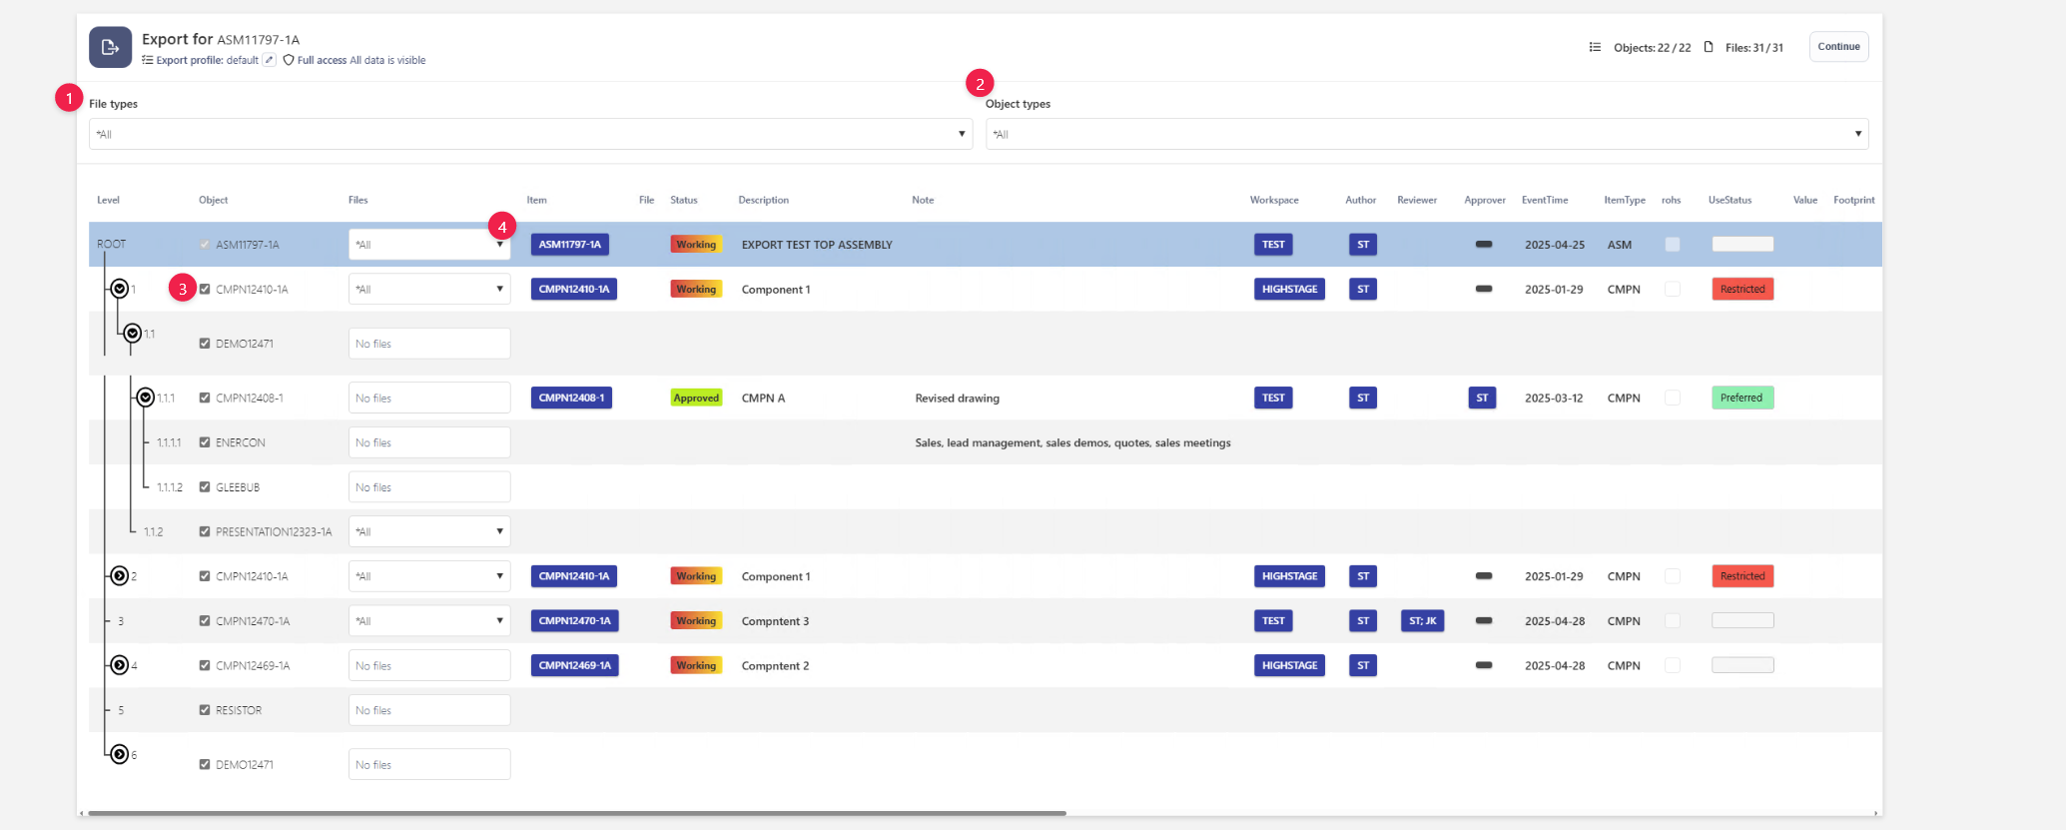Screen dimensions: 2066x830
Task: Click the Revised drawing note
Action: pos(957,398)
